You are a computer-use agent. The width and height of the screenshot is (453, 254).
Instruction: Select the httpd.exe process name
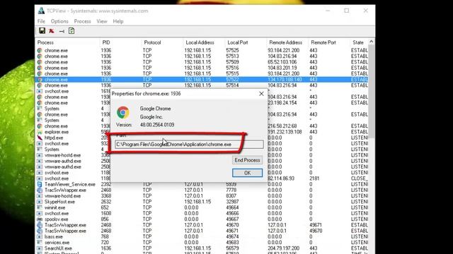pos(54,138)
